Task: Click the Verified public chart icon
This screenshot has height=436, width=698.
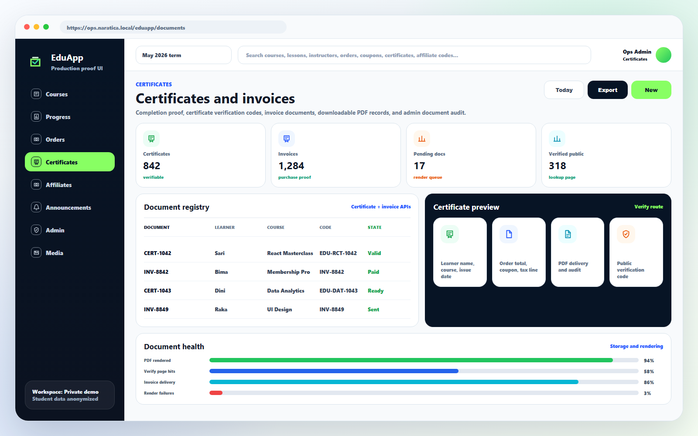Action: [x=557, y=139]
